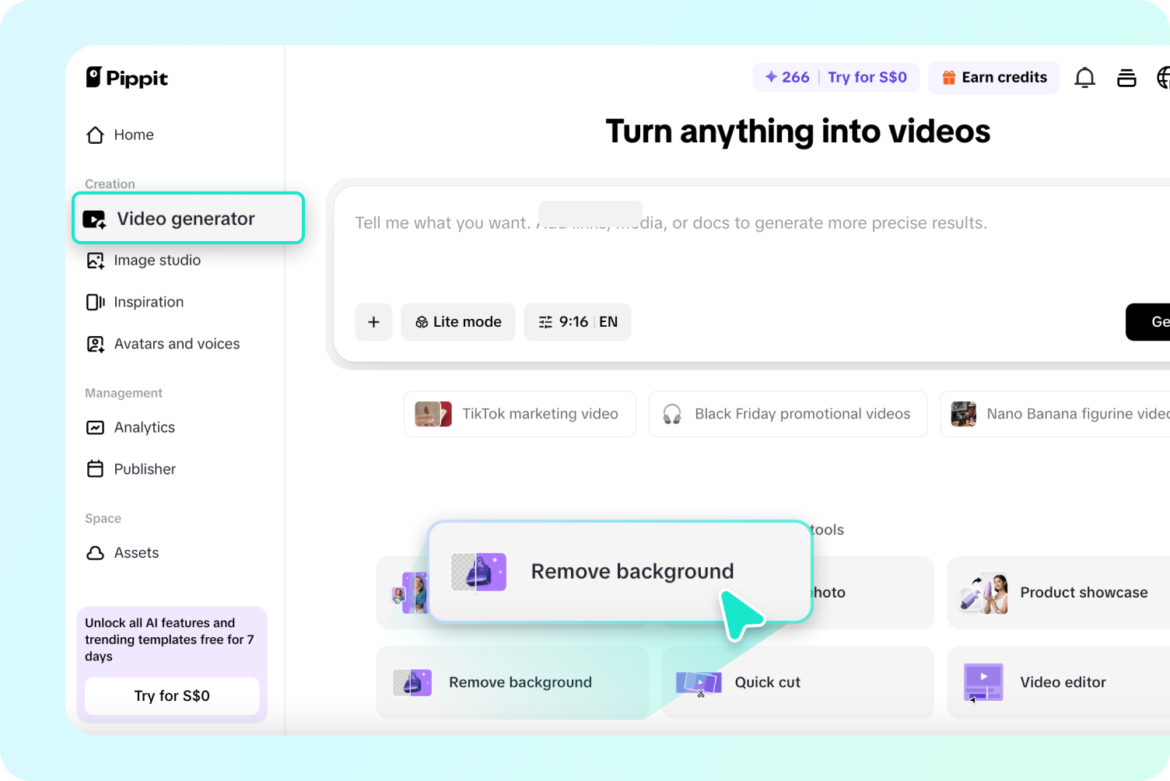The image size is (1170, 781).
Task: Open the Inspiration section
Action: click(x=148, y=302)
